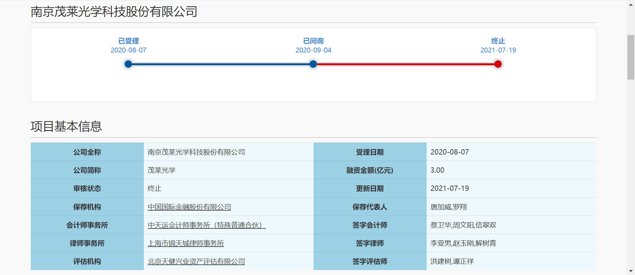The width and height of the screenshot is (635, 275).
Task: Click the timeline date 2021-07-19
Action: [x=498, y=50]
